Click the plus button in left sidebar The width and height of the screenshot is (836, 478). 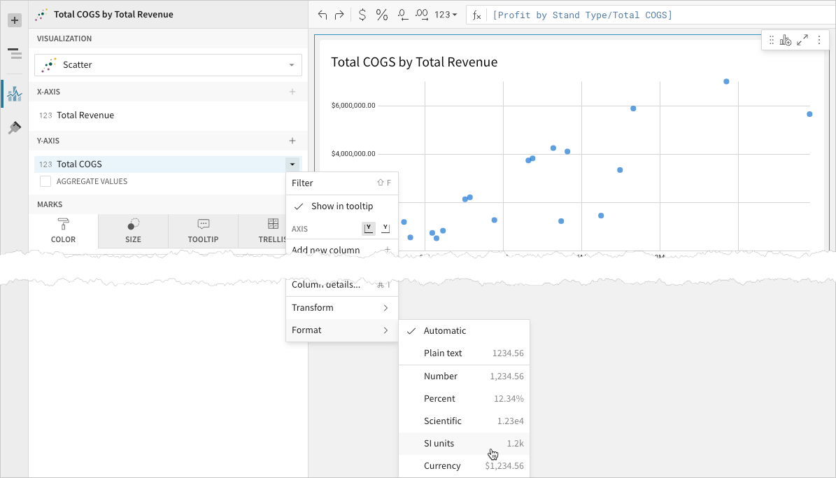tap(14, 20)
